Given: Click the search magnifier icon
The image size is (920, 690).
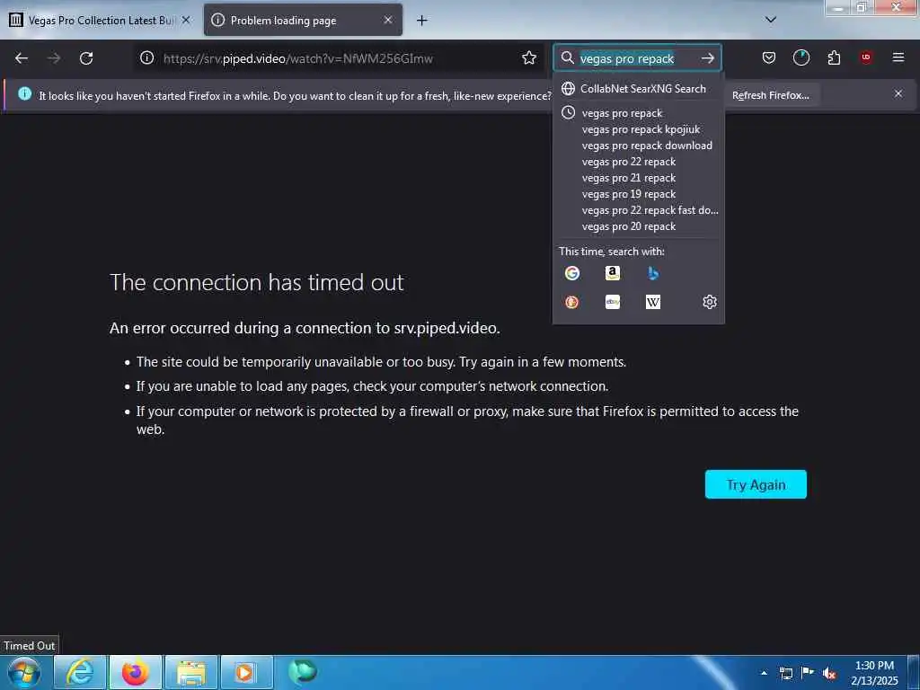Looking at the screenshot, I should (568, 57).
